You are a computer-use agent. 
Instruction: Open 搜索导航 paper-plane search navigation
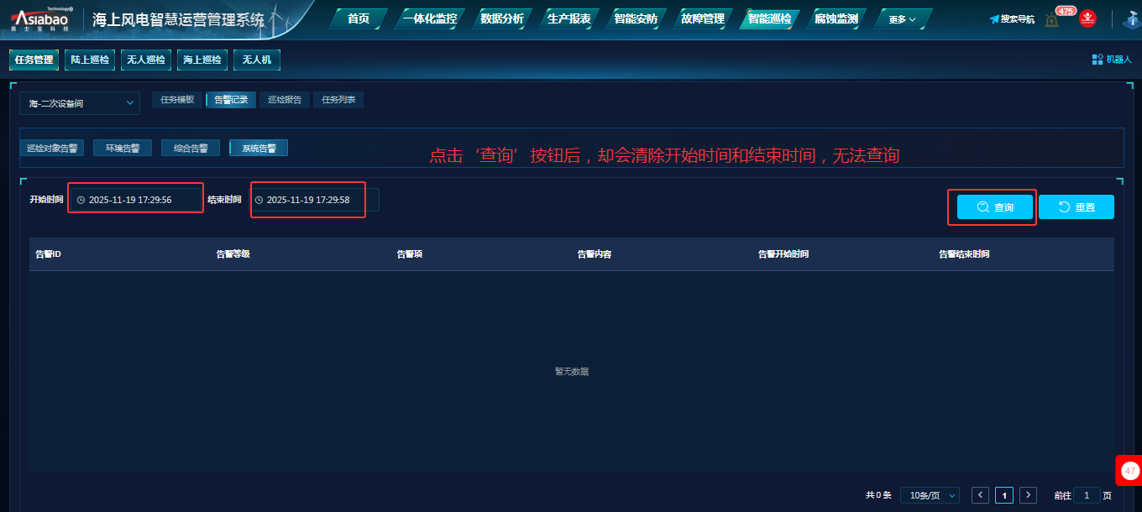[1012, 18]
